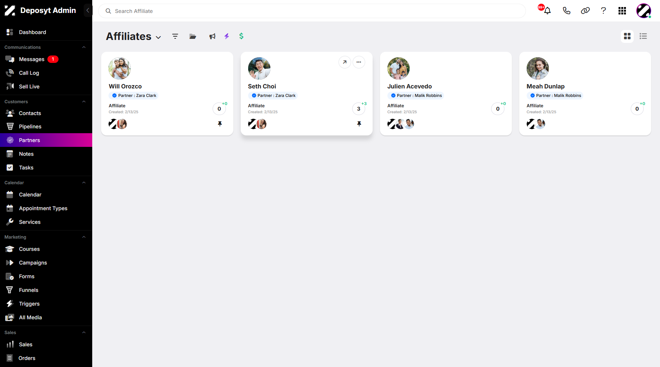This screenshot has height=367, width=660.
Task: Open the help question mark icon
Action: (603, 11)
